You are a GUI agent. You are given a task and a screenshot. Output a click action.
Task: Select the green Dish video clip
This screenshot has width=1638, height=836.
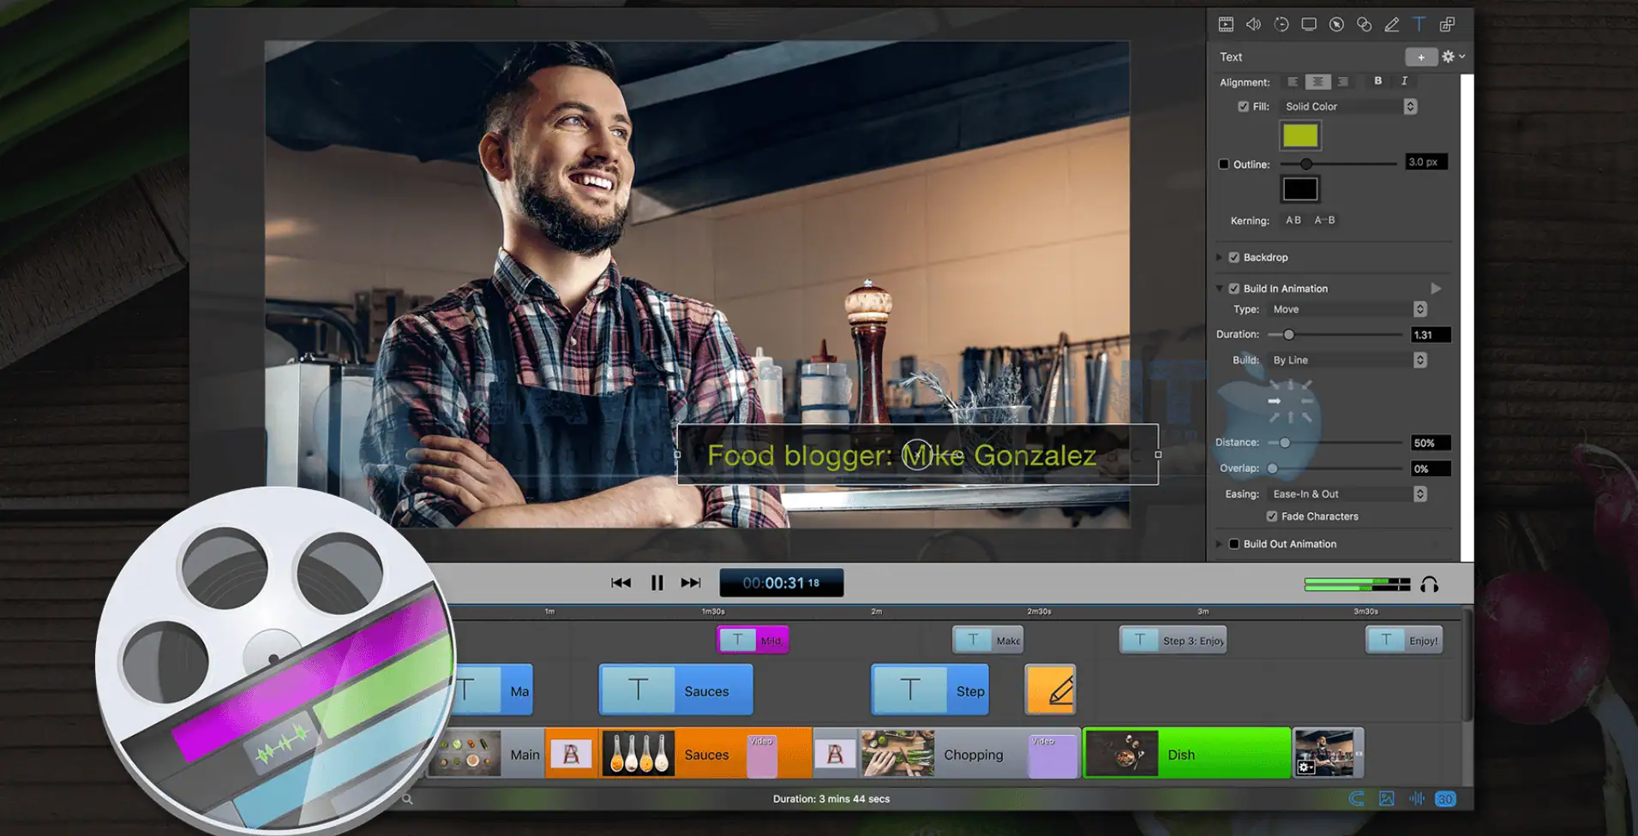pyautogui.click(x=1187, y=754)
